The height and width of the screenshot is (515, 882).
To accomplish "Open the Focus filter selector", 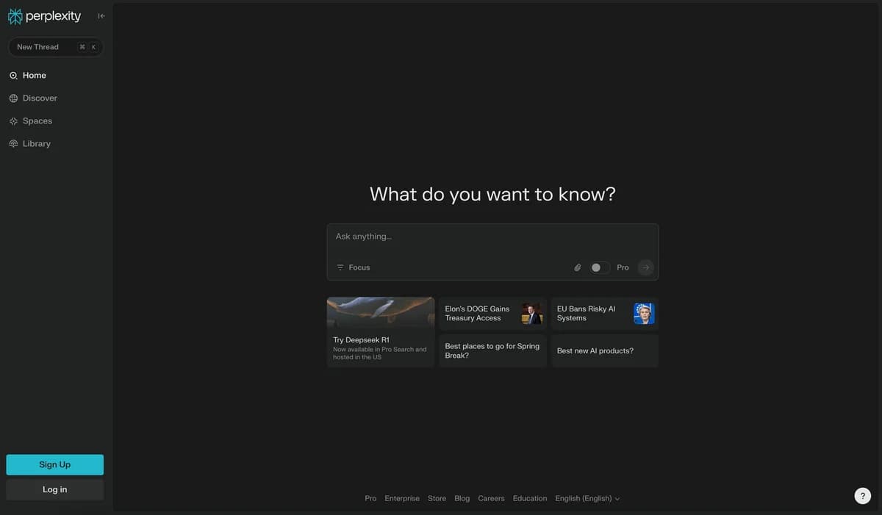I will pos(353,267).
